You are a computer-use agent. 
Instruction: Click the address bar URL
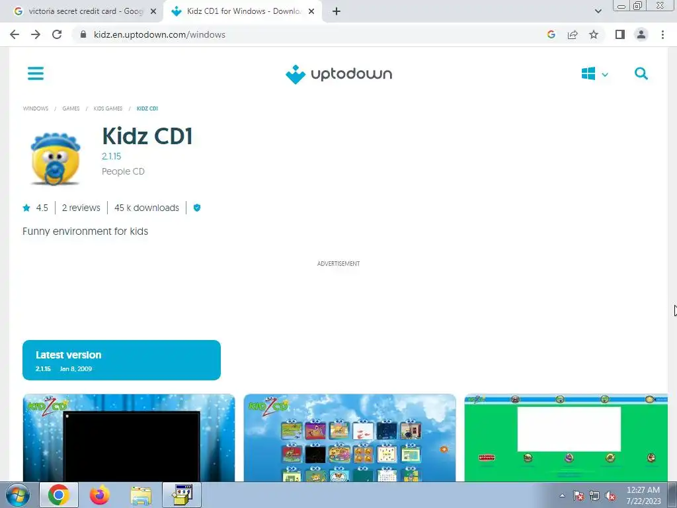(159, 34)
